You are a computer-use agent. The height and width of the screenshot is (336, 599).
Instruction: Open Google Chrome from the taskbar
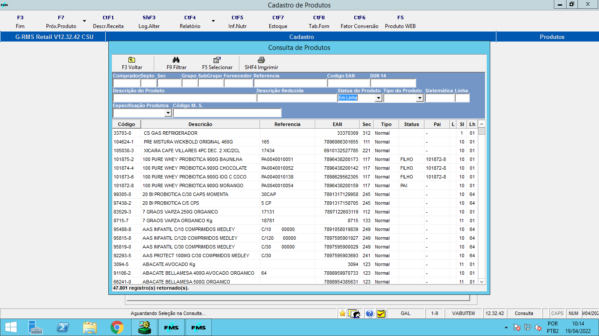click(117, 327)
